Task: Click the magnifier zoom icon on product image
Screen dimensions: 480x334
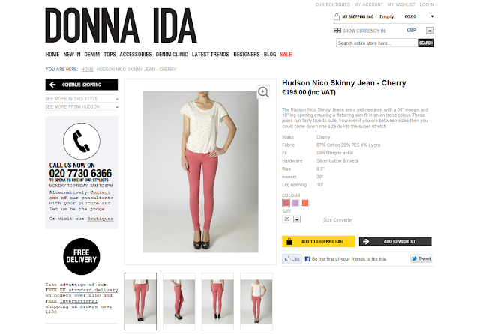Action: click(263, 92)
